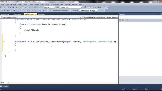Open the Window menu
The width and height of the screenshot is (162, 91).
[x=74, y=5]
